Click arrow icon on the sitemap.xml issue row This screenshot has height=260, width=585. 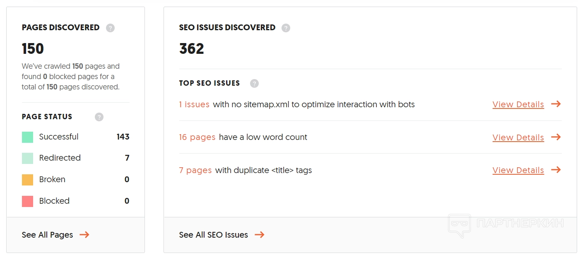click(x=556, y=104)
